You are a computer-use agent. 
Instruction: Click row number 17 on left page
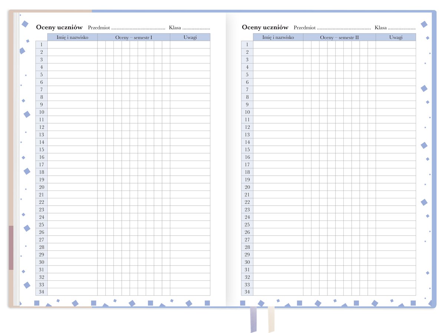click(42, 165)
